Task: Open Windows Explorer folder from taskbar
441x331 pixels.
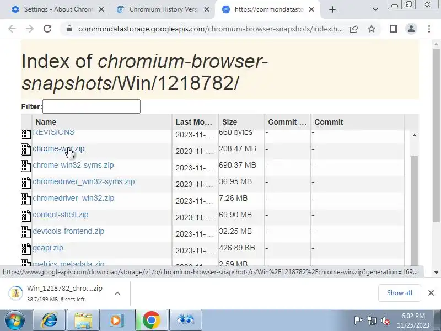Action: pos(83,320)
